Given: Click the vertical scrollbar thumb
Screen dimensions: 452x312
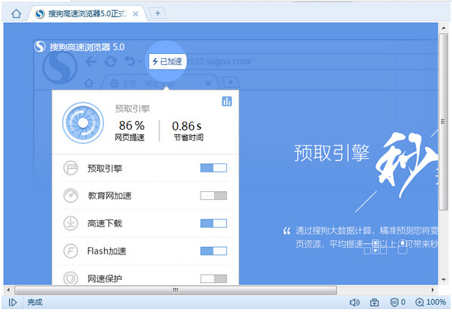Looking at the screenshot, I should coord(443,122).
